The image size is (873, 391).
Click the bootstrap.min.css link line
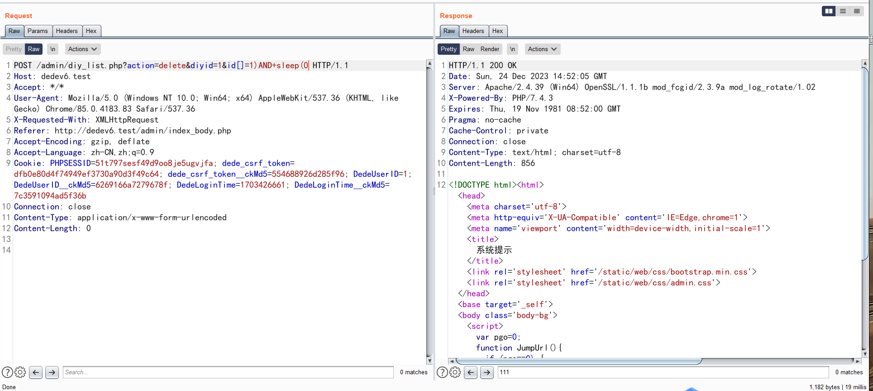click(612, 272)
